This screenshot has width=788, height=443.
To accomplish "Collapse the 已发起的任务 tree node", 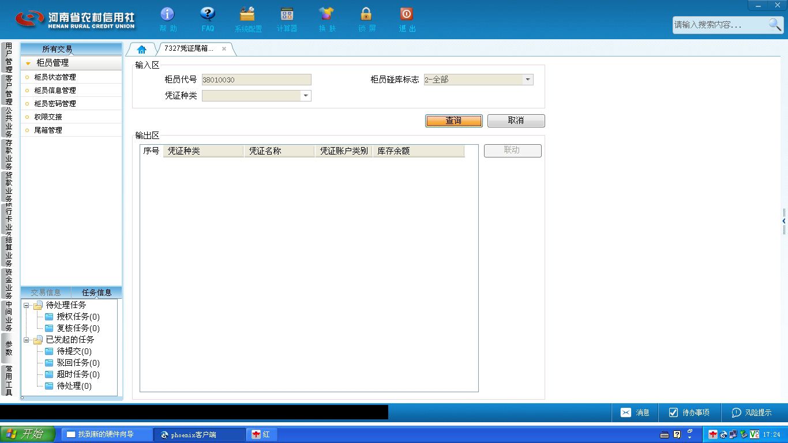I will tap(27, 340).
